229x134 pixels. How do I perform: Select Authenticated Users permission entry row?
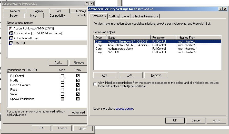[x=158, y=49]
